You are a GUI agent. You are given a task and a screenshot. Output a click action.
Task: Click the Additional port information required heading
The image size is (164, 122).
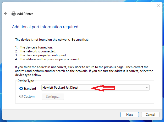[x=45, y=27]
